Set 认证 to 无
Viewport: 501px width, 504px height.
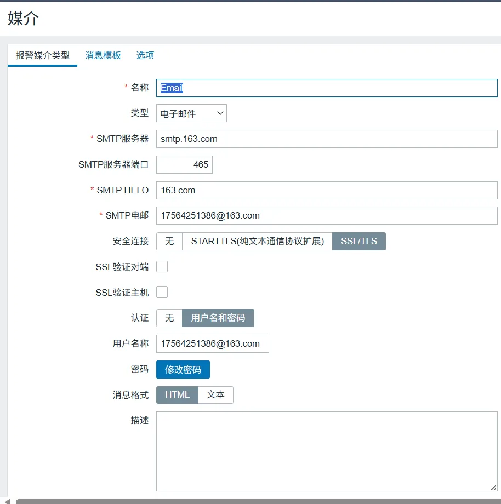pyautogui.click(x=169, y=318)
